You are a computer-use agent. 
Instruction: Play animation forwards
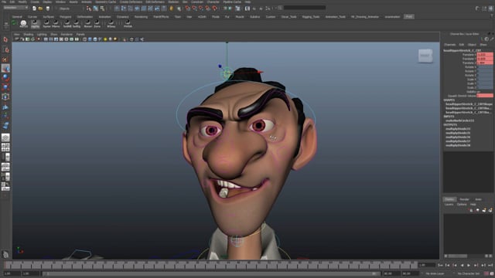469,266
